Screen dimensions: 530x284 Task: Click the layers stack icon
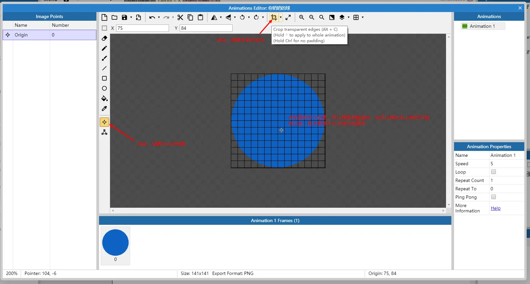[x=342, y=17]
